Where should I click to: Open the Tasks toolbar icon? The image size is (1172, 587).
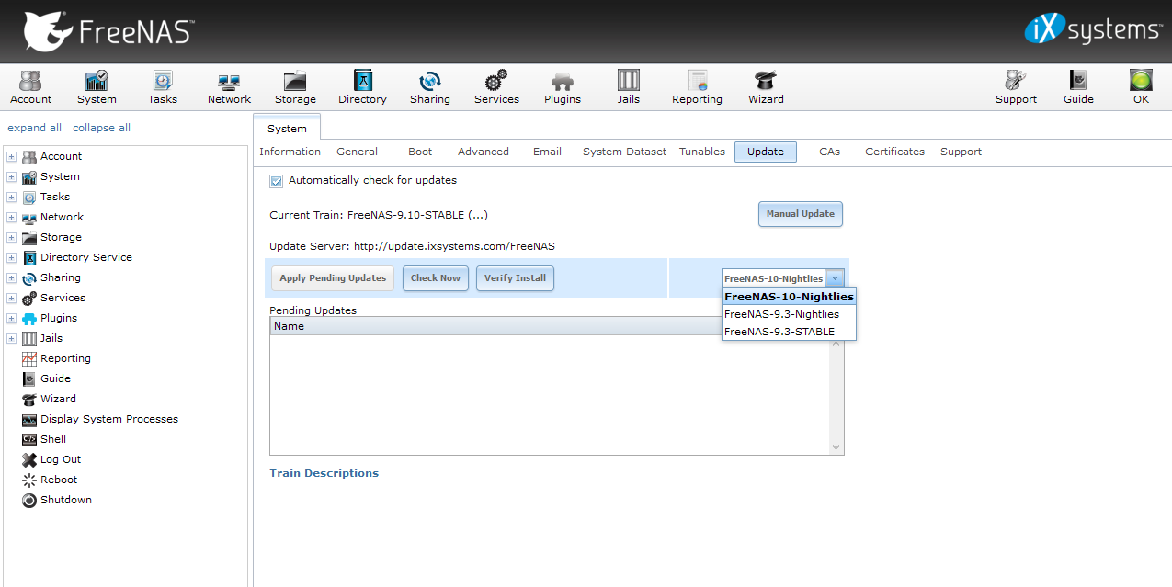point(163,87)
